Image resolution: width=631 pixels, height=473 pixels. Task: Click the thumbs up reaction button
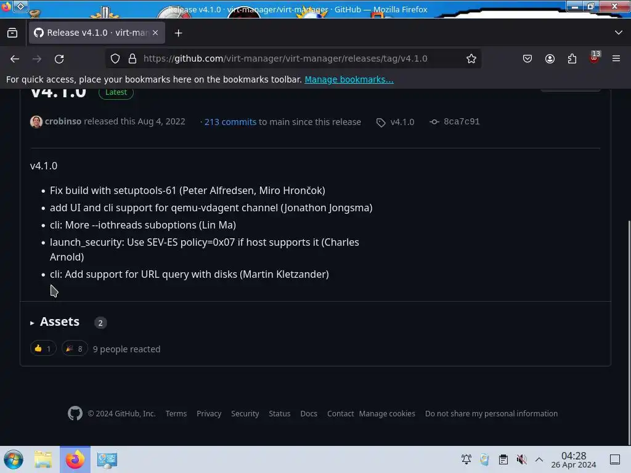tap(43, 349)
